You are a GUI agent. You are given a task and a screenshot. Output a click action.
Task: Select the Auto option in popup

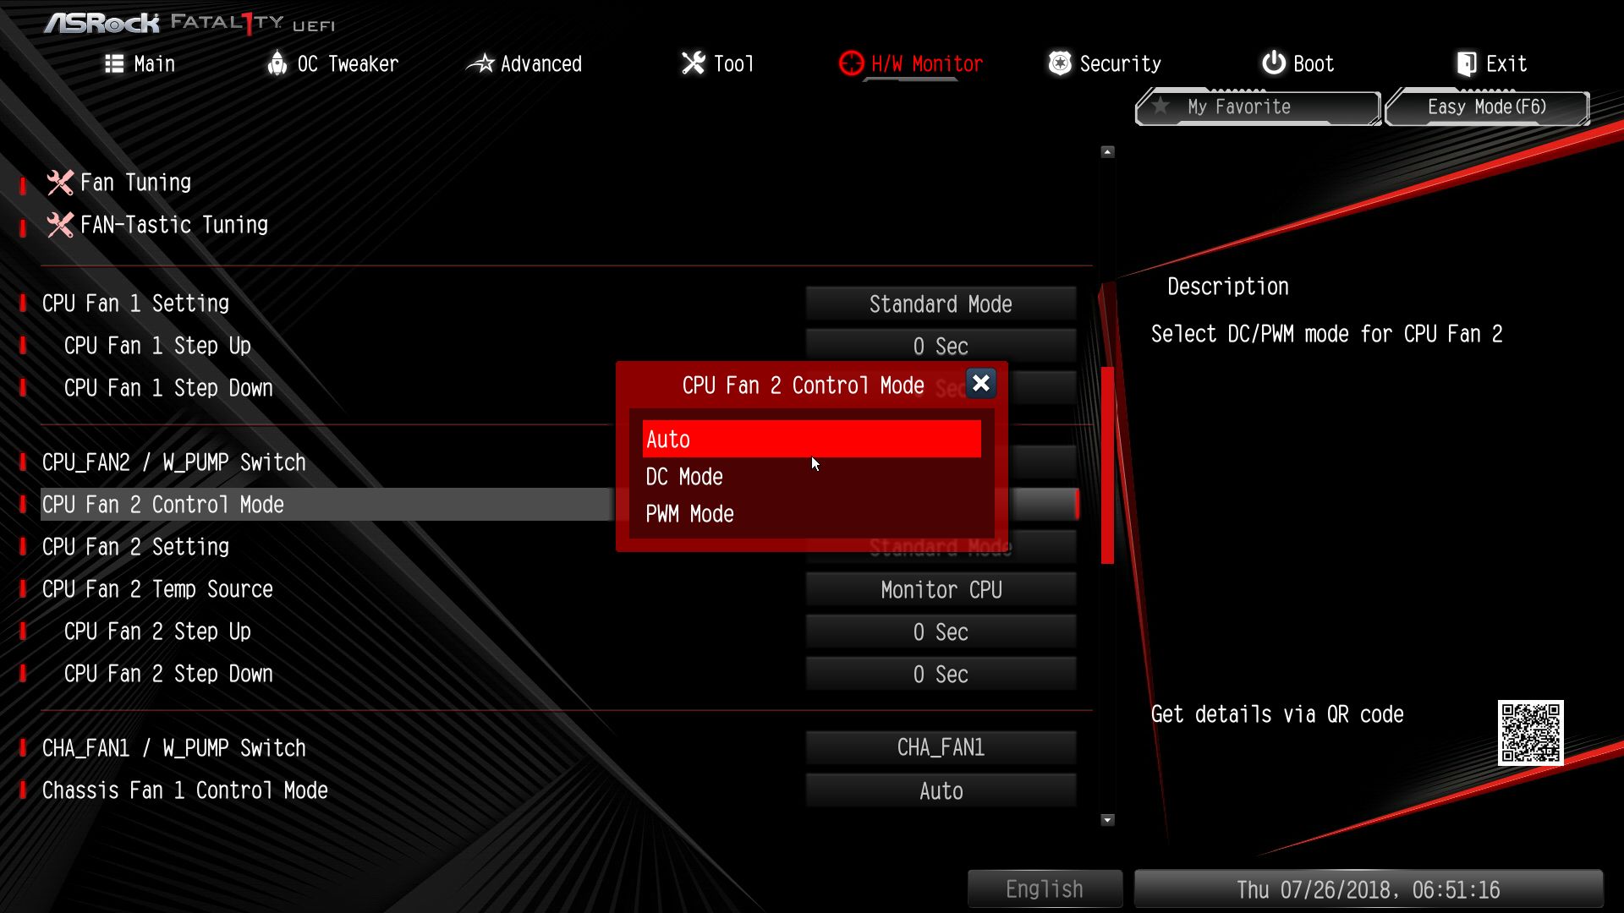pos(811,440)
